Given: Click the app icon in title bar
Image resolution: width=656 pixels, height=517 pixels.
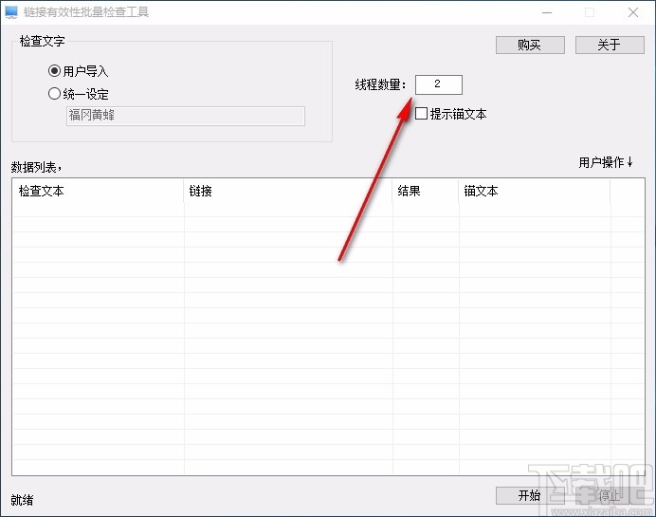Looking at the screenshot, I should pyautogui.click(x=11, y=12).
